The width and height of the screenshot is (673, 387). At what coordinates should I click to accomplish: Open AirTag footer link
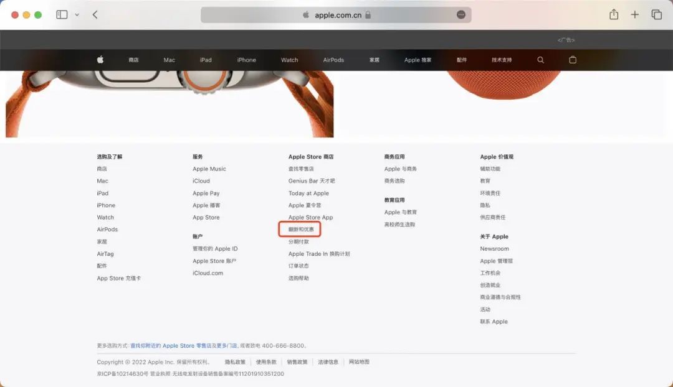[x=105, y=254]
